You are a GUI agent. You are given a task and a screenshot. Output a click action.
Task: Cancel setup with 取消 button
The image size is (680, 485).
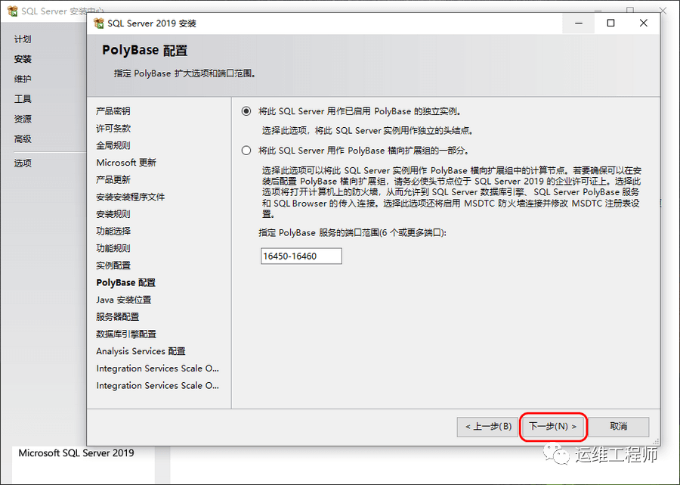pyautogui.click(x=618, y=427)
